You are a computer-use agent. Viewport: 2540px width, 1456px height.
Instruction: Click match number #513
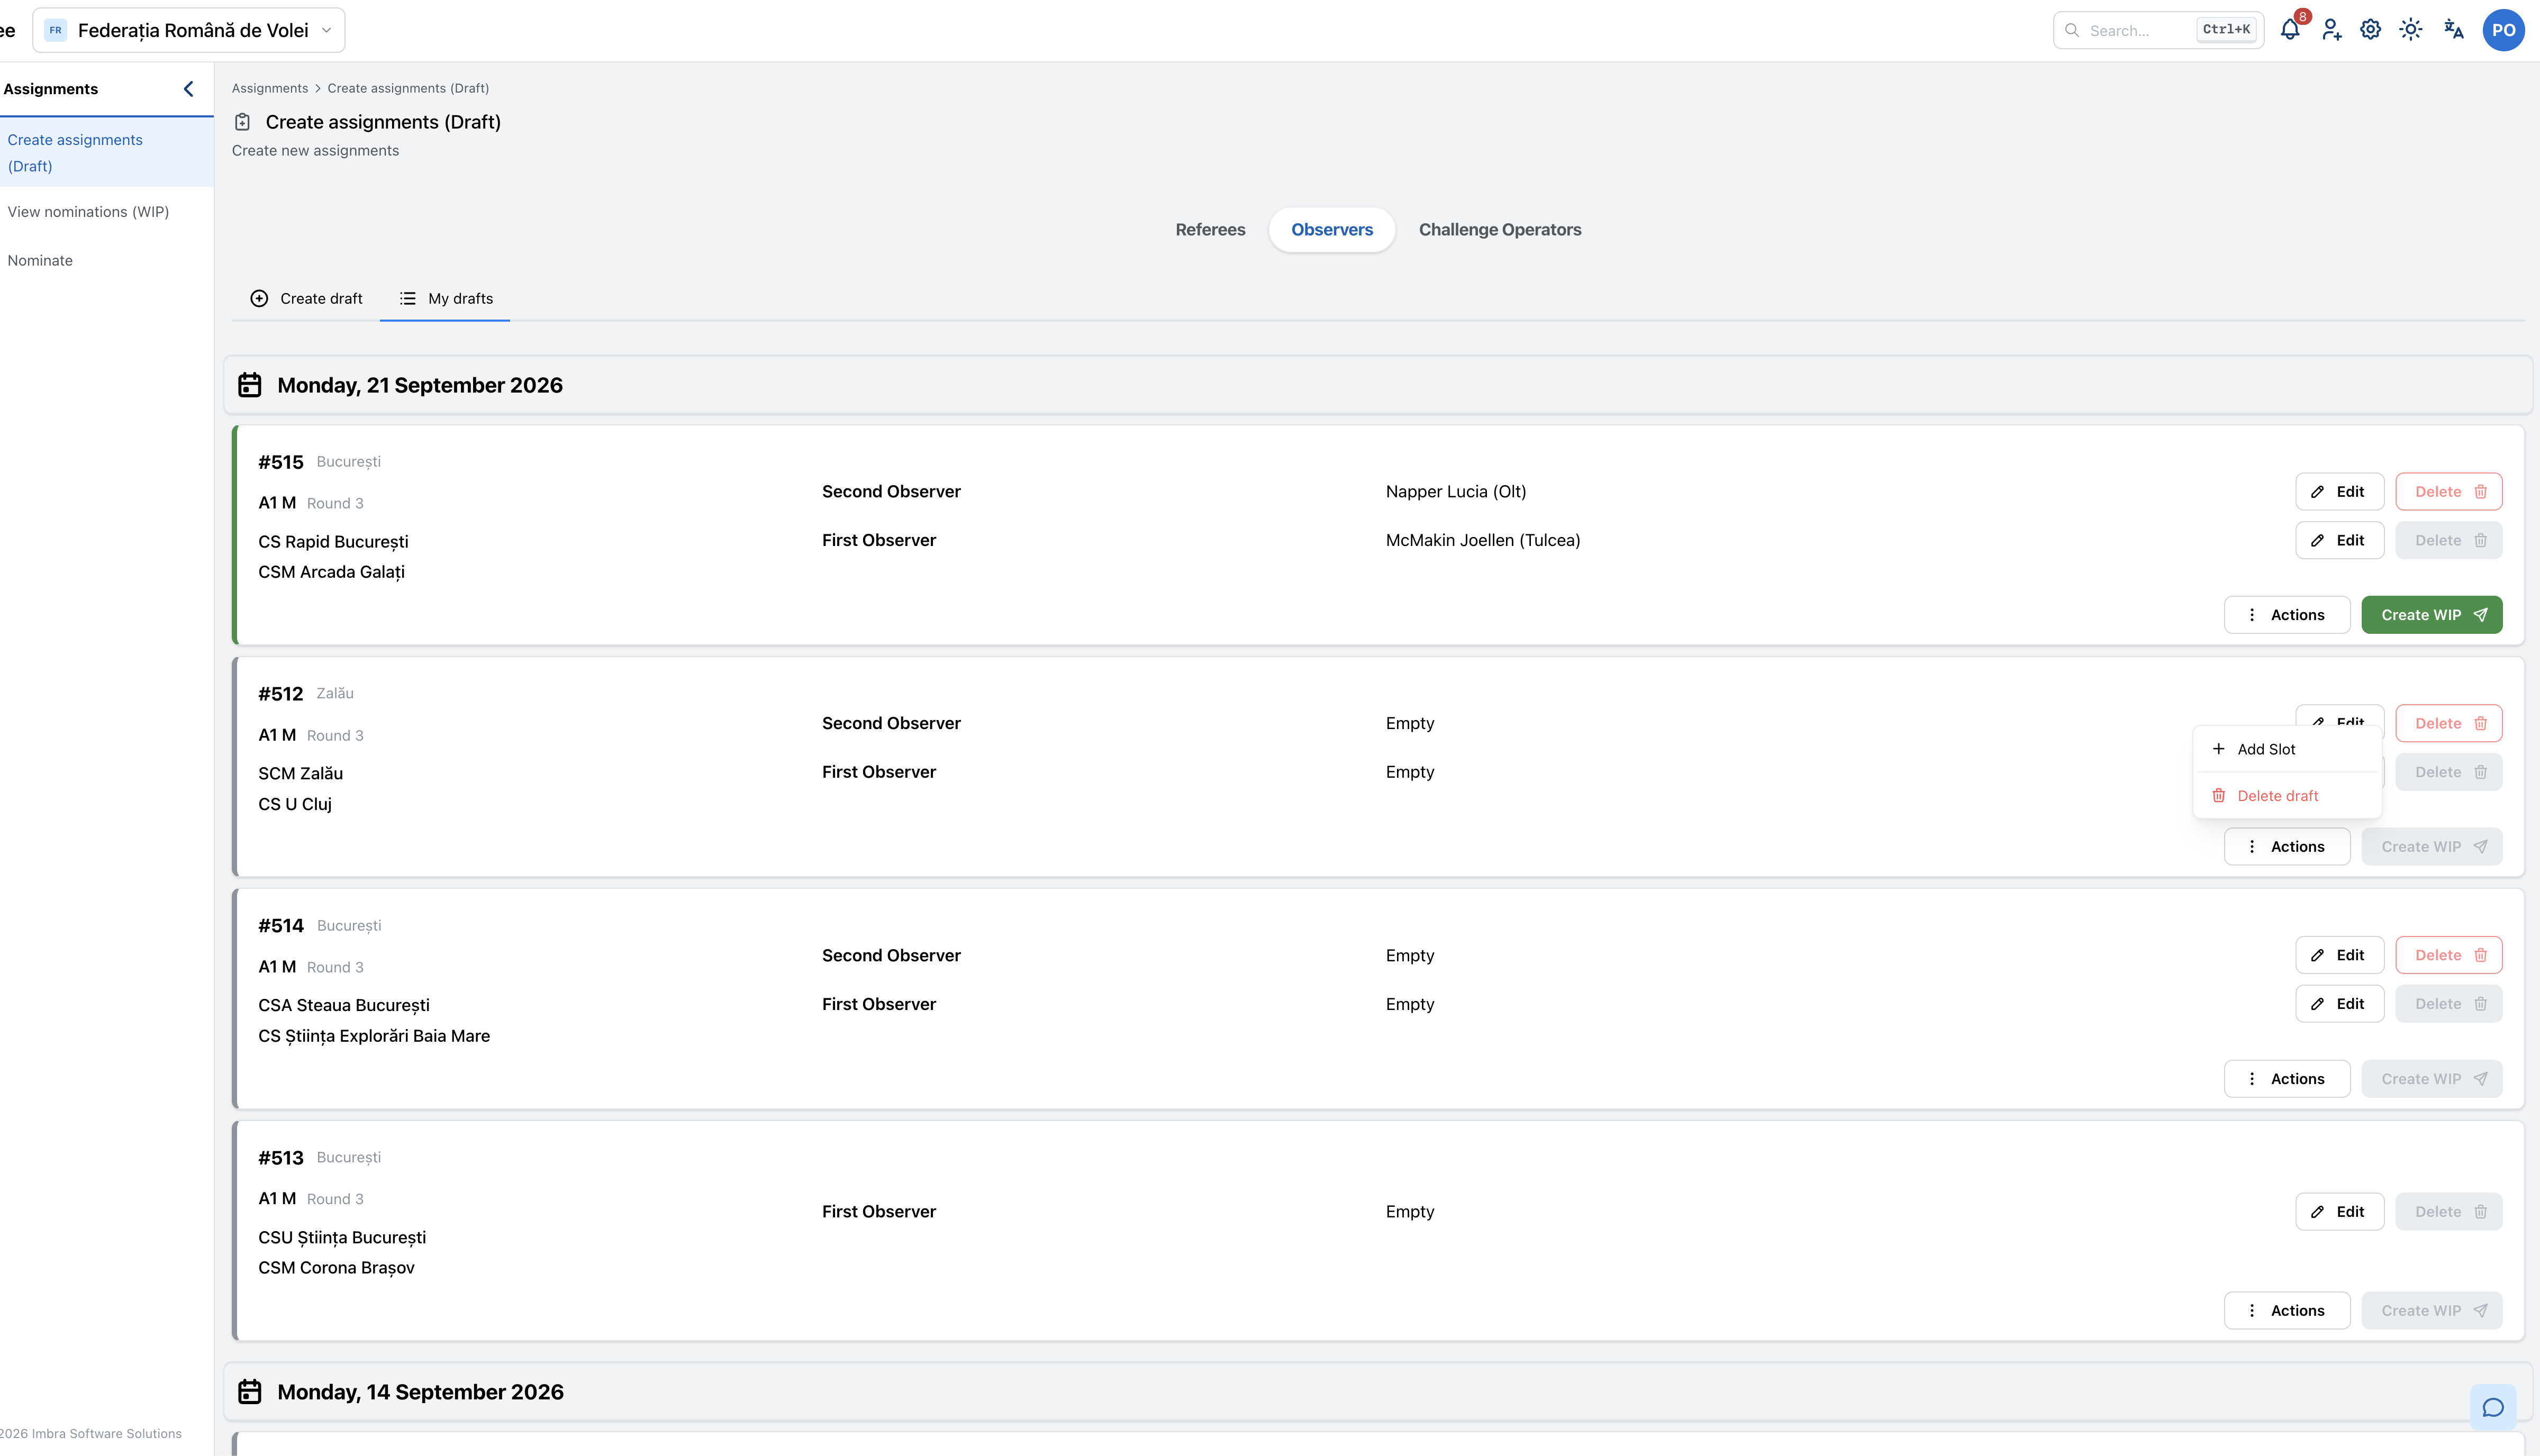tap(281, 1158)
